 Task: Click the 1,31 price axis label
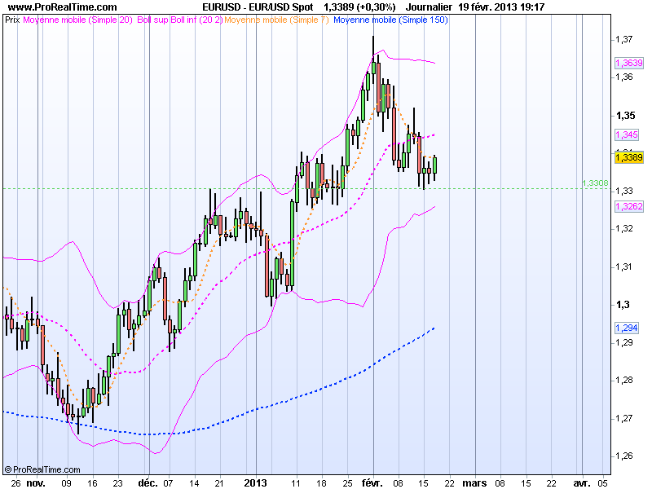pos(624,267)
